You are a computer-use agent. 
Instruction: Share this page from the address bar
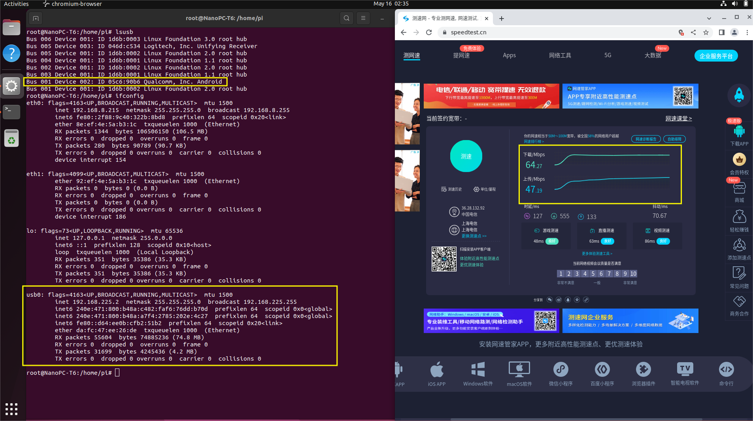[693, 32]
